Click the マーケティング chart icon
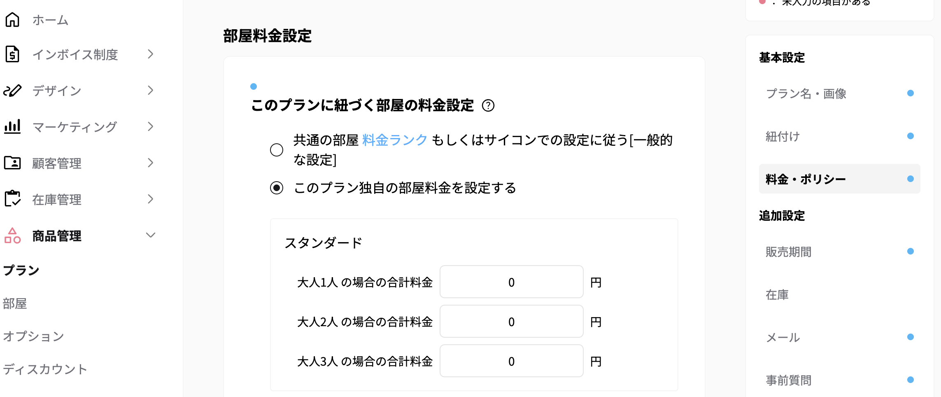This screenshot has height=397, width=941. coord(13,127)
